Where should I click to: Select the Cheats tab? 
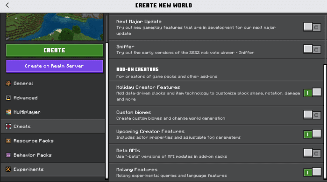53,126
